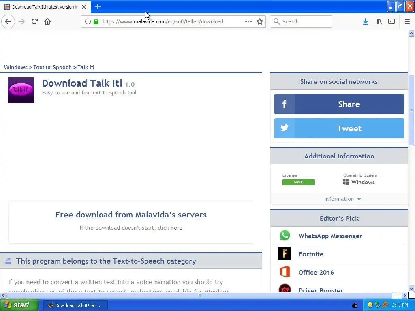The width and height of the screenshot is (415, 311).
Task: Open the tray keyboard icon
Action: coord(355,305)
